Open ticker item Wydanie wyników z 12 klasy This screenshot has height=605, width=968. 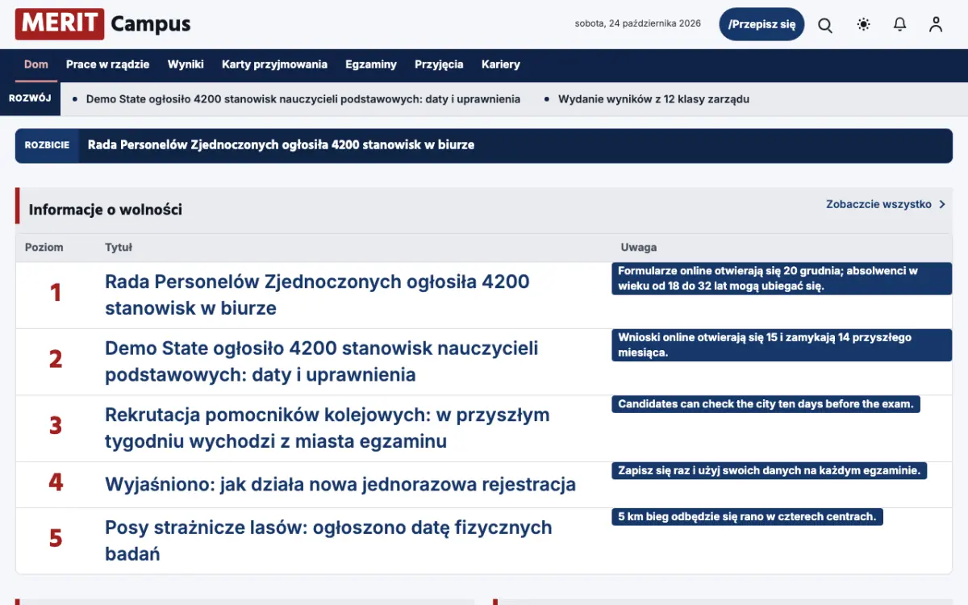click(653, 99)
